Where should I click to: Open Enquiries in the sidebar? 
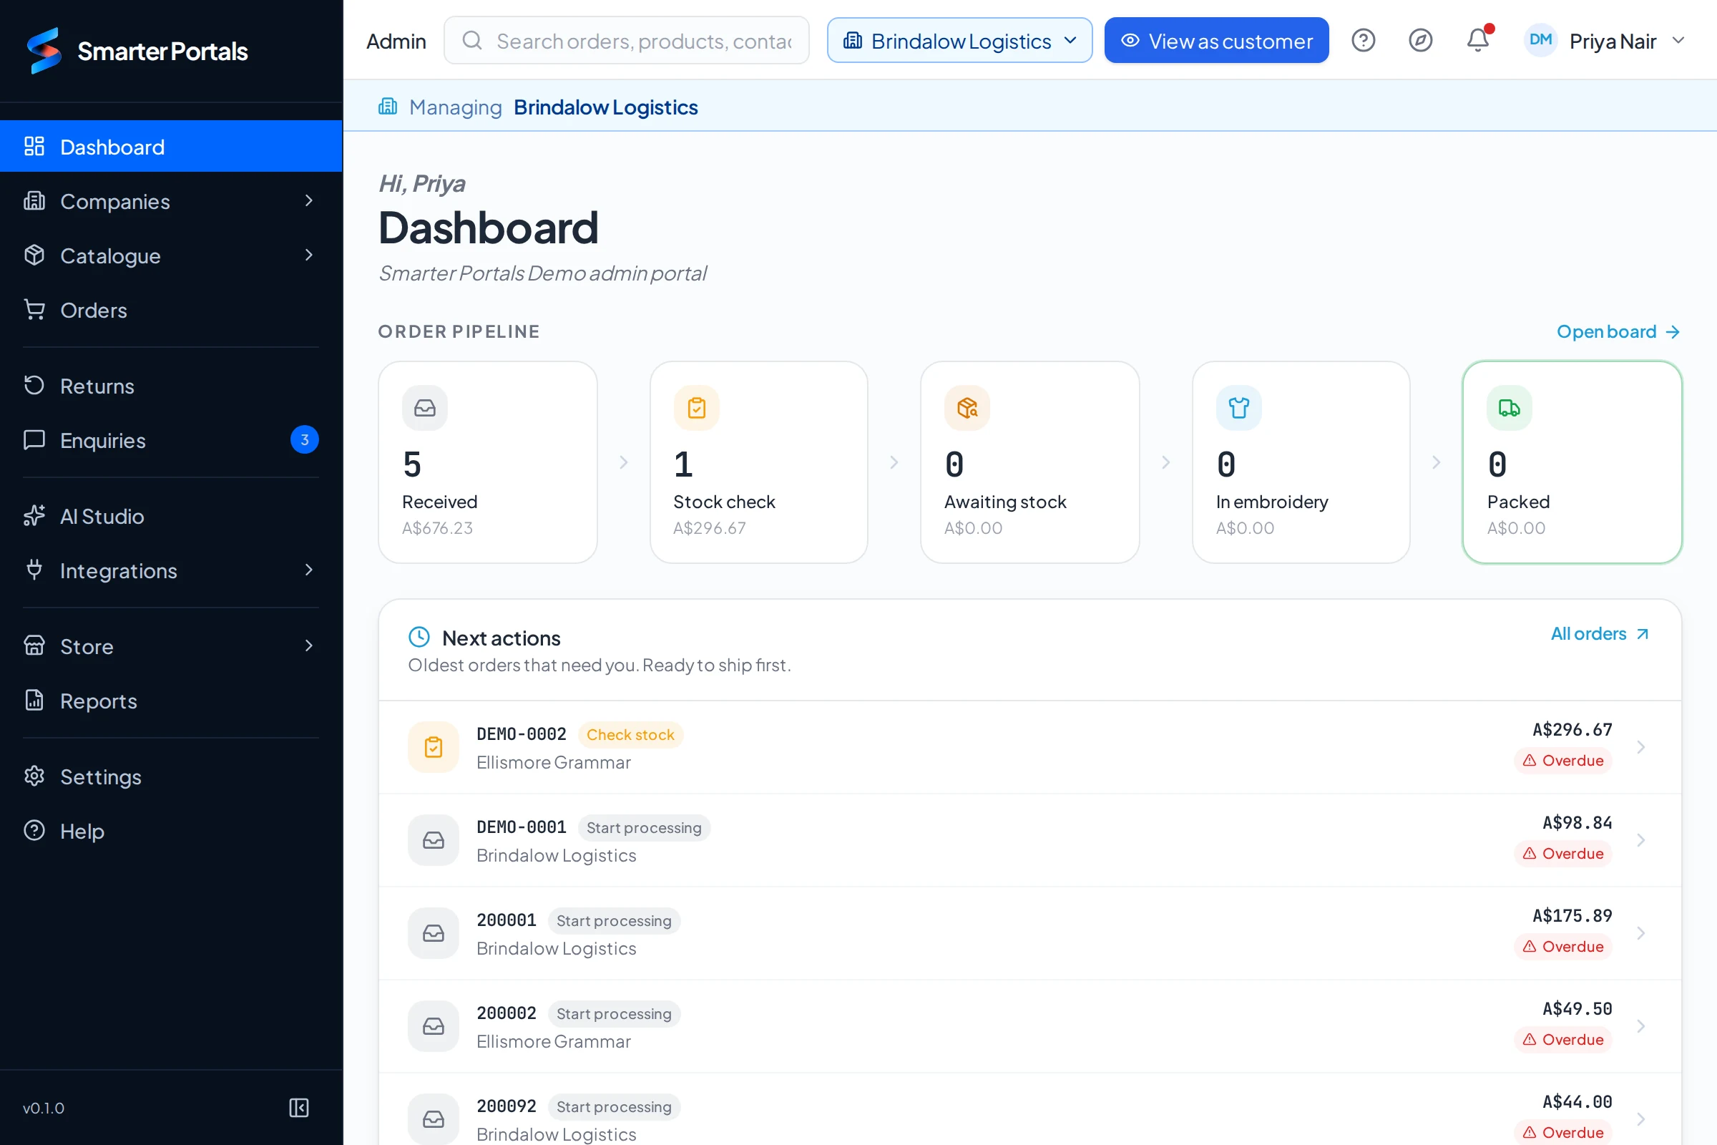coord(171,440)
